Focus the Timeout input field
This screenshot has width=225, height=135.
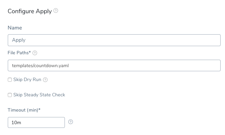36,122
